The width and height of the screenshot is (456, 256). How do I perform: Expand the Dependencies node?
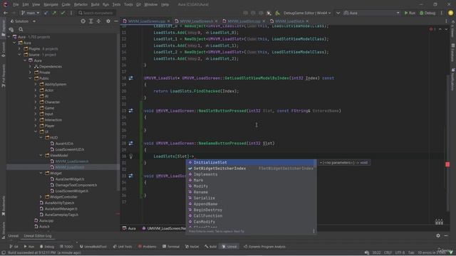tap(30, 66)
